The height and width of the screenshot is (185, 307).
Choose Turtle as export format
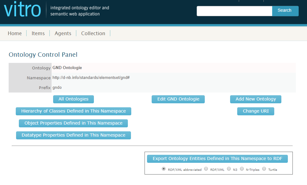point(264,169)
